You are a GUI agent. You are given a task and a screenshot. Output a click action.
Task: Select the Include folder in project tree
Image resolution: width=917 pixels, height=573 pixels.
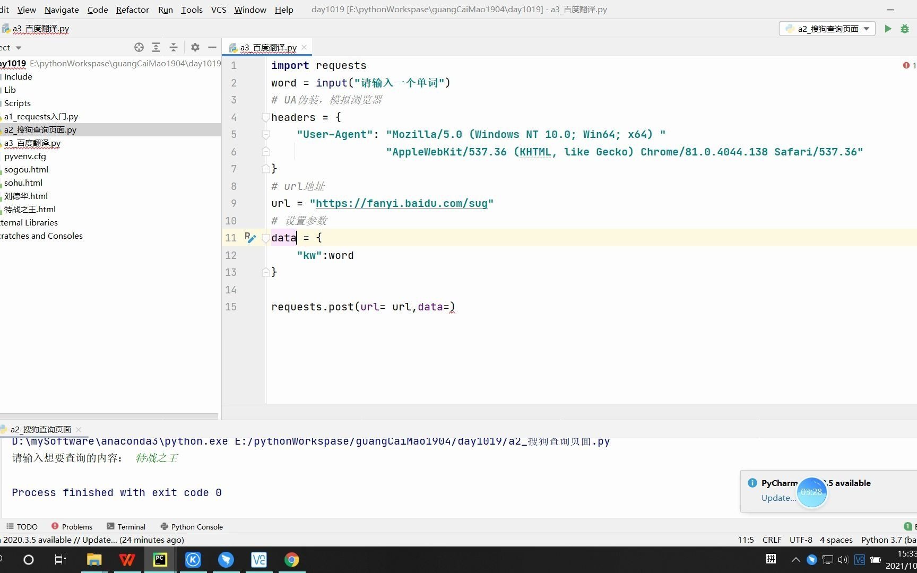click(x=18, y=76)
